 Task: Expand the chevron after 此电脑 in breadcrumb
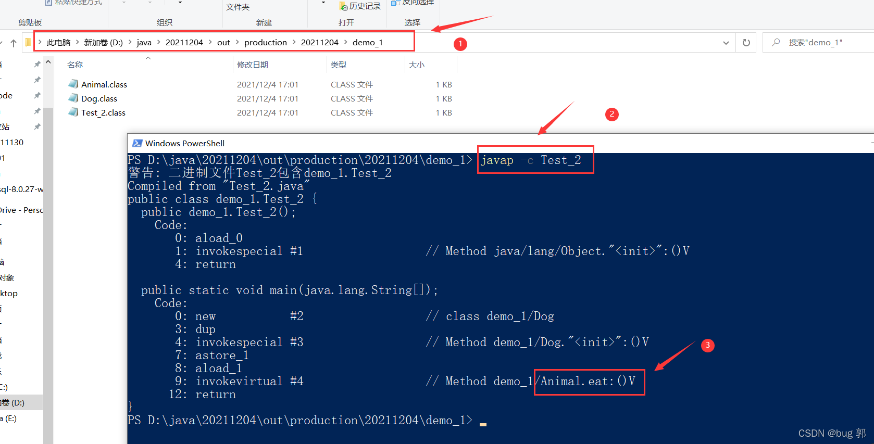point(77,42)
